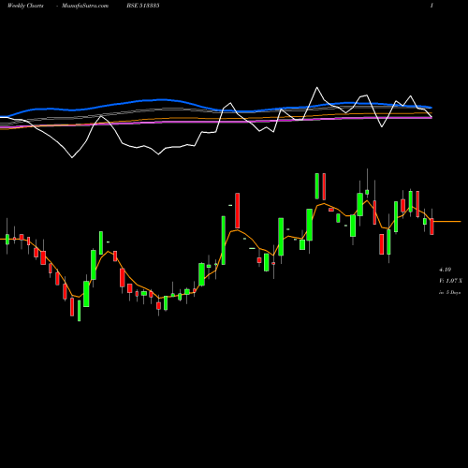The image size is (468, 468).
Task: Click the 'V: 1.07 N' volume text
Action: 450,281
